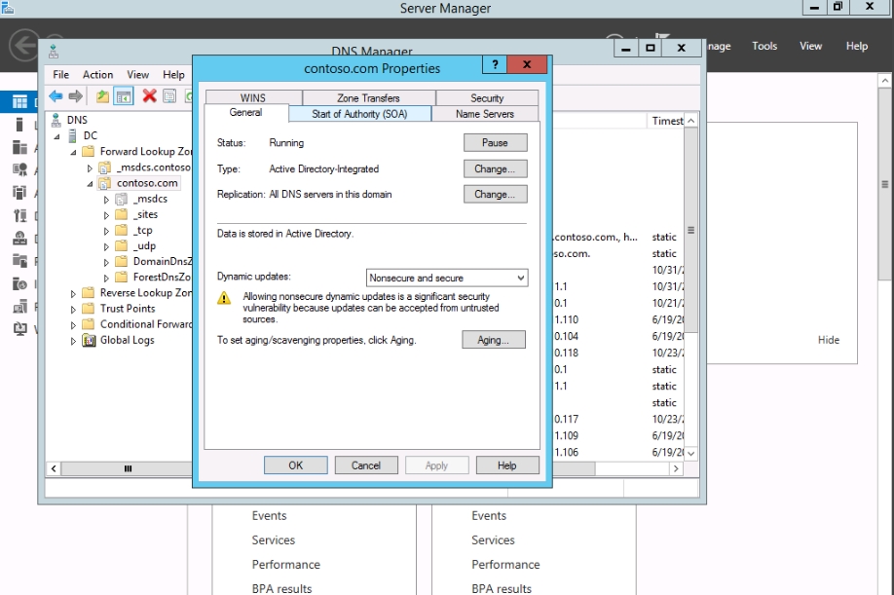
Task: Click Server Manager's circular back navigation arrow
Action: tap(24, 45)
